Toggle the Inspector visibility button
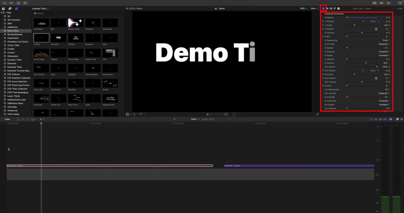The height and width of the screenshot is (213, 404). coord(389,3)
